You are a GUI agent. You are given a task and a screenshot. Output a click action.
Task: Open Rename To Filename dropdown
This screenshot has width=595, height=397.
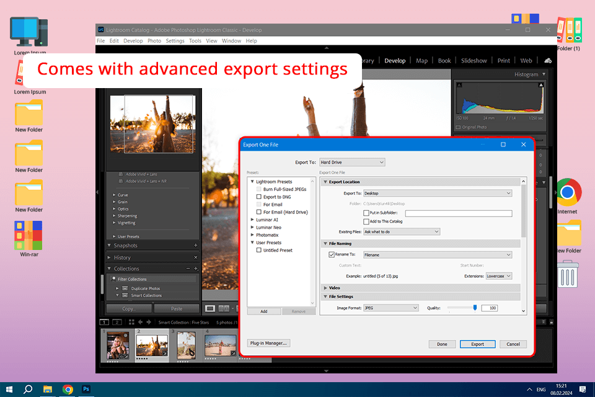click(438, 255)
